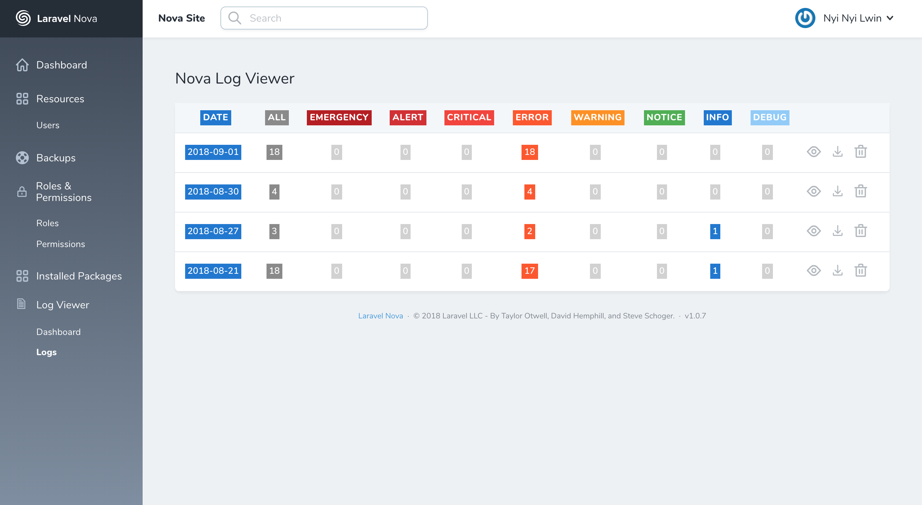
Task: Follow the Laravel Nova footer link
Action: click(x=380, y=316)
